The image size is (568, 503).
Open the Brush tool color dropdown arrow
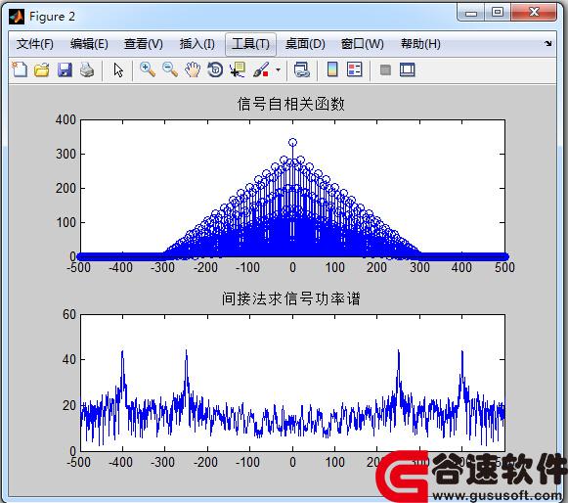(x=279, y=69)
